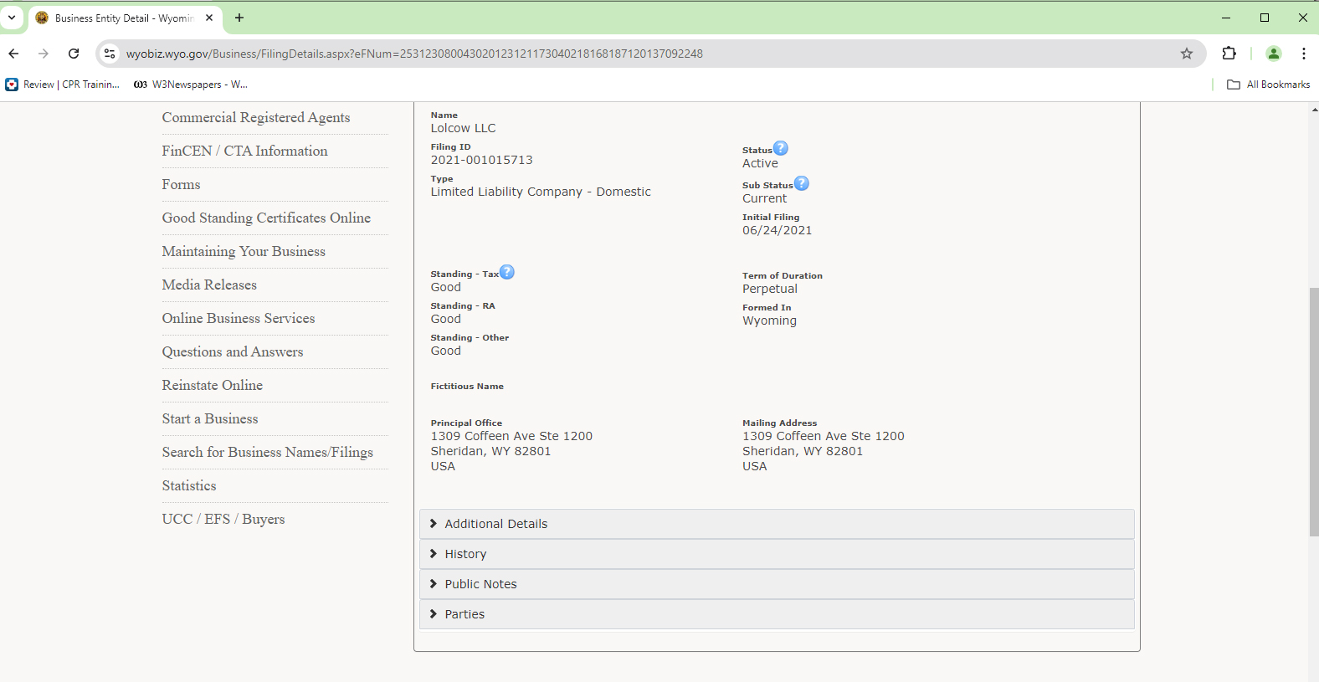
Task: Expand the History section
Action: click(777, 554)
